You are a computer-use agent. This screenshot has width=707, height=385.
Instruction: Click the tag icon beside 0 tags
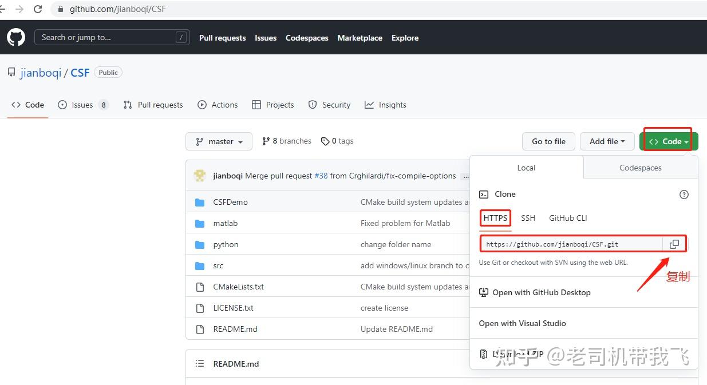[325, 141]
